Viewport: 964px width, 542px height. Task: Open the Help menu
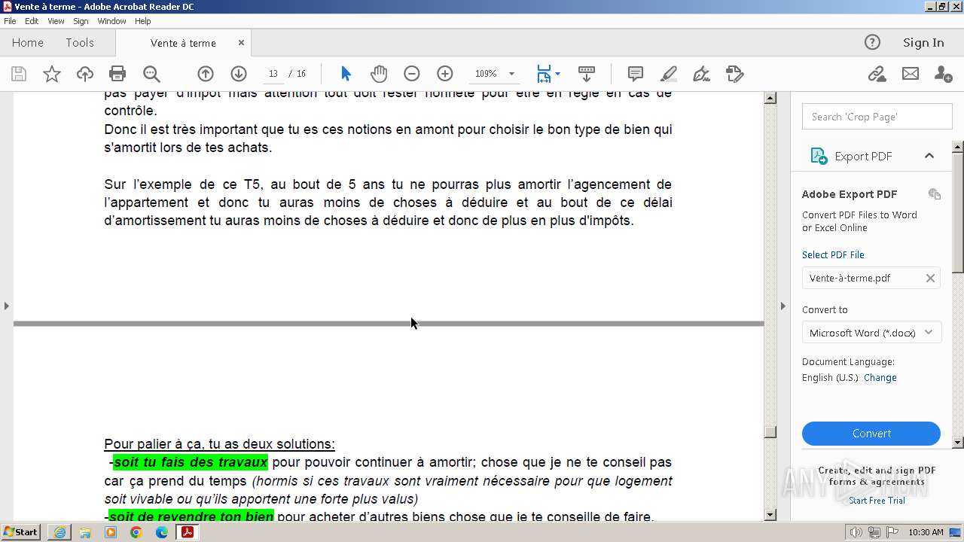coord(143,21)
